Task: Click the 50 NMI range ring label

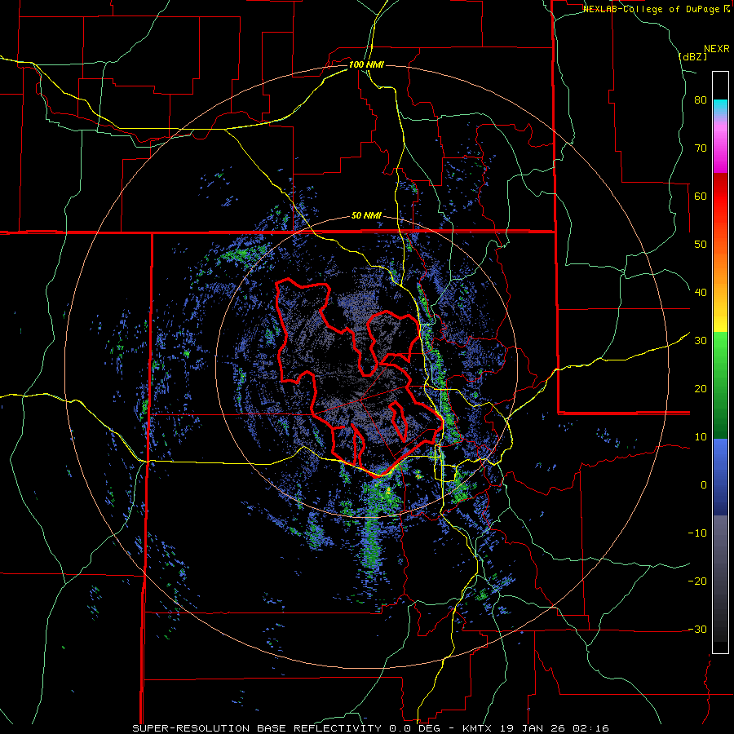Action: coord(366,216)
